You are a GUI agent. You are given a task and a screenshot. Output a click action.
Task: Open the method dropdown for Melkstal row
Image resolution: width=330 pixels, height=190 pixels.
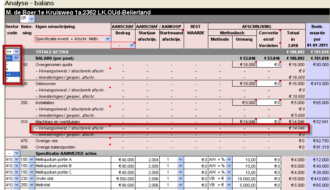[x=229, y=185]
